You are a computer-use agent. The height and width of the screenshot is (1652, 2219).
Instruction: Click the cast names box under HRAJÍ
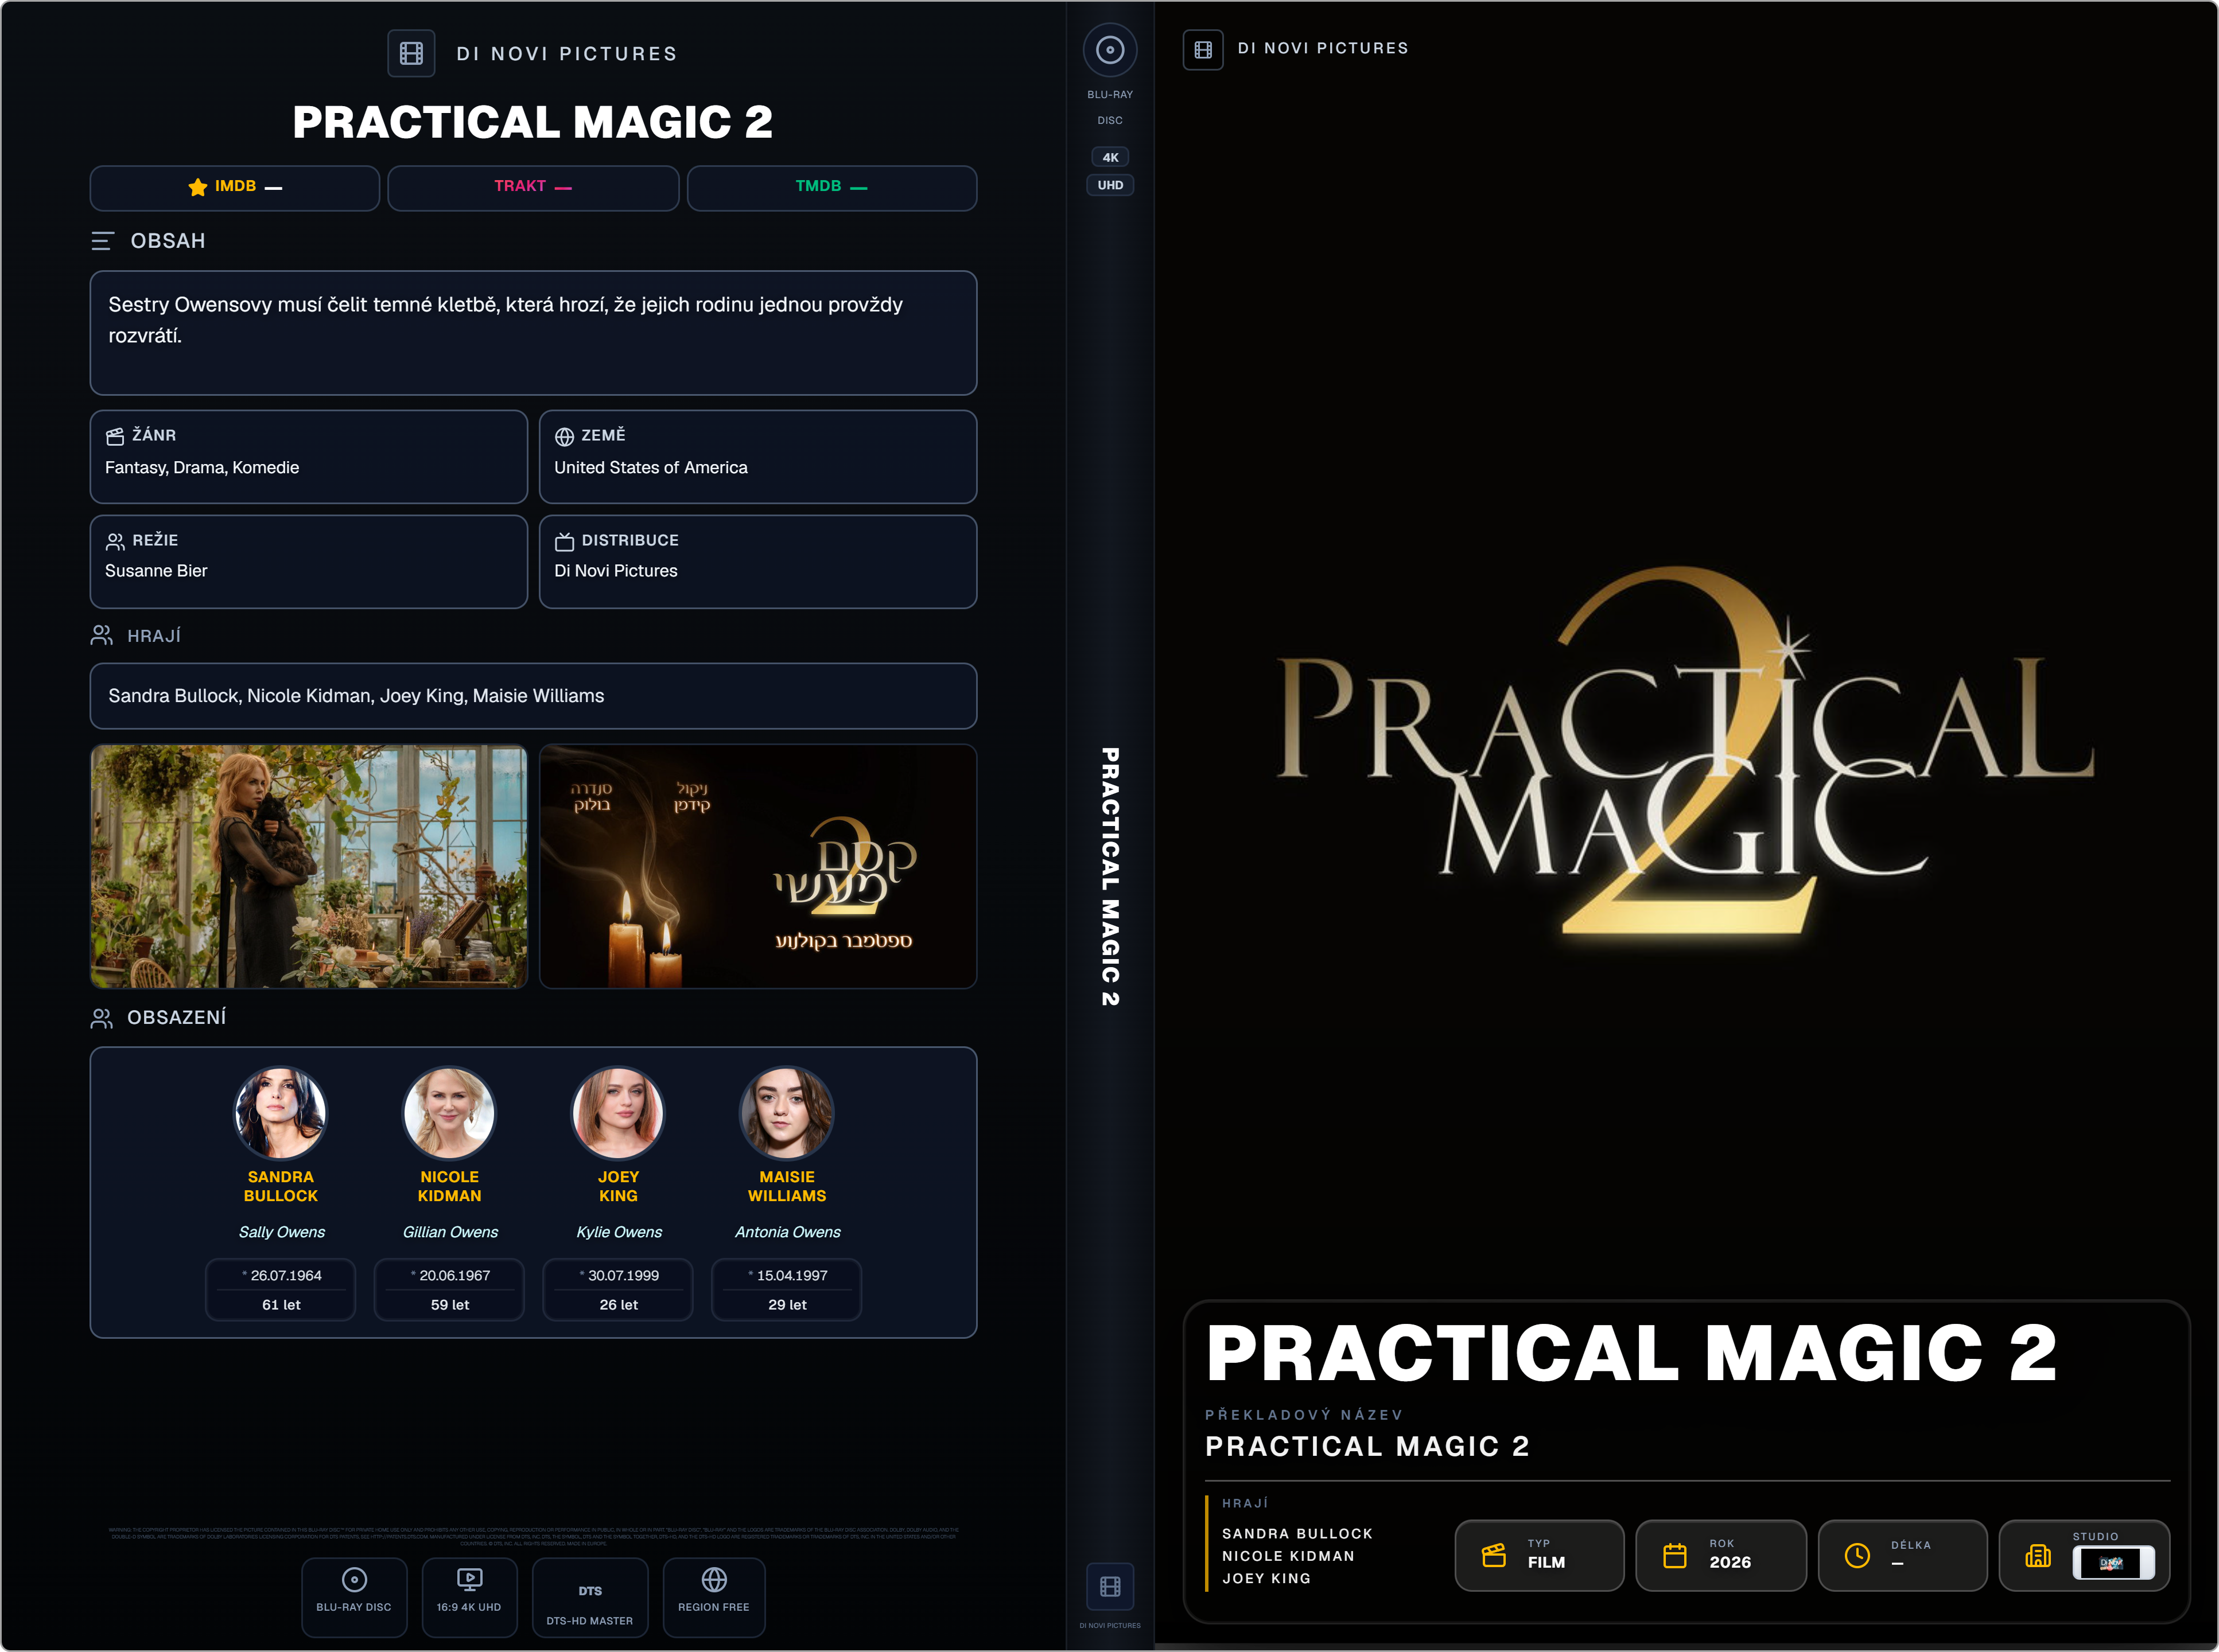point(533,696)
